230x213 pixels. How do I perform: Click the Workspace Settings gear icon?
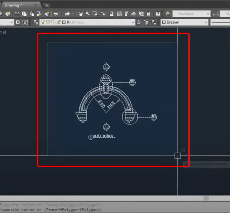coord(18,22)
